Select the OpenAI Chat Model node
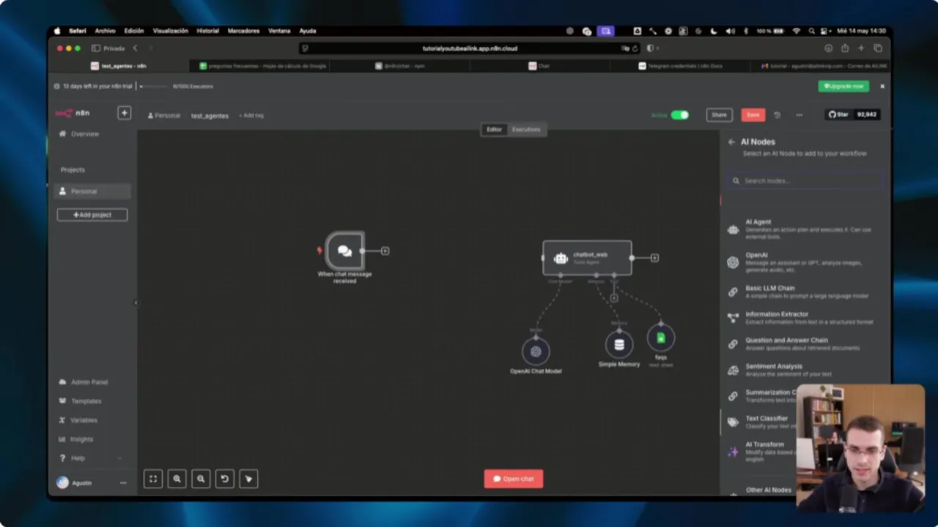Viewport: 938px width, 527px height. pos(536,351)
